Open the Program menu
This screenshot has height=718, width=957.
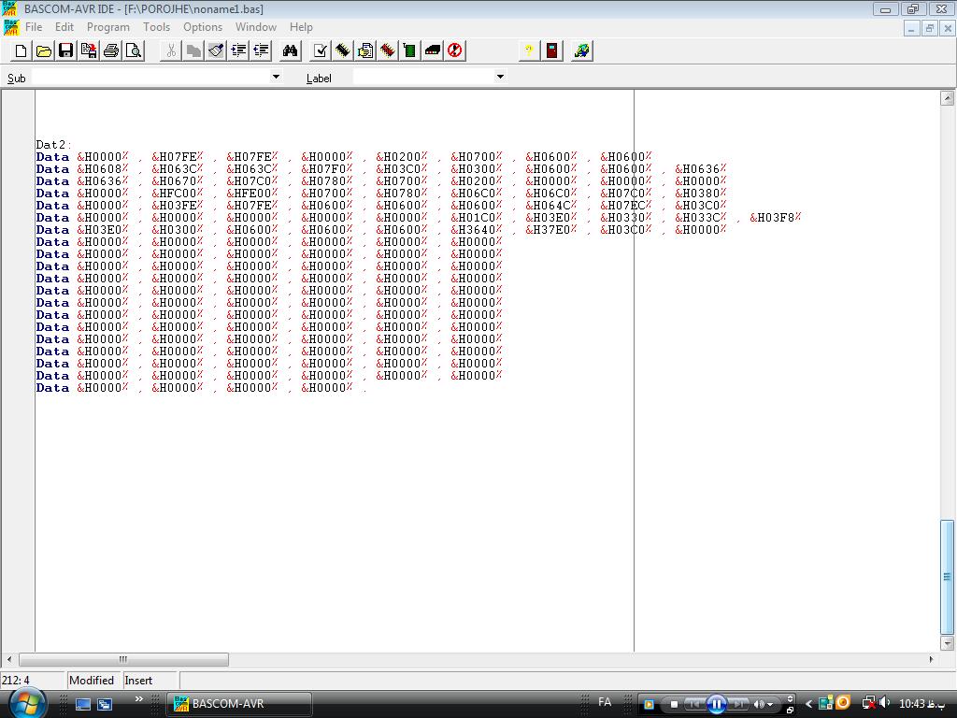click(107, 27)
